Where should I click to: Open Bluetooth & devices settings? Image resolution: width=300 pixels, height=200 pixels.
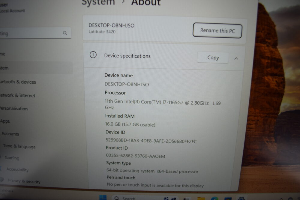coord(18,82)
